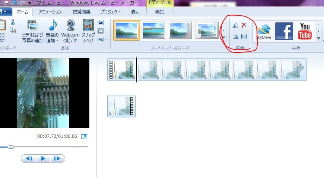324x177 pixels.
Task: Switch preview to full screen
Action: pyautogui.click(x=84, y=136)
